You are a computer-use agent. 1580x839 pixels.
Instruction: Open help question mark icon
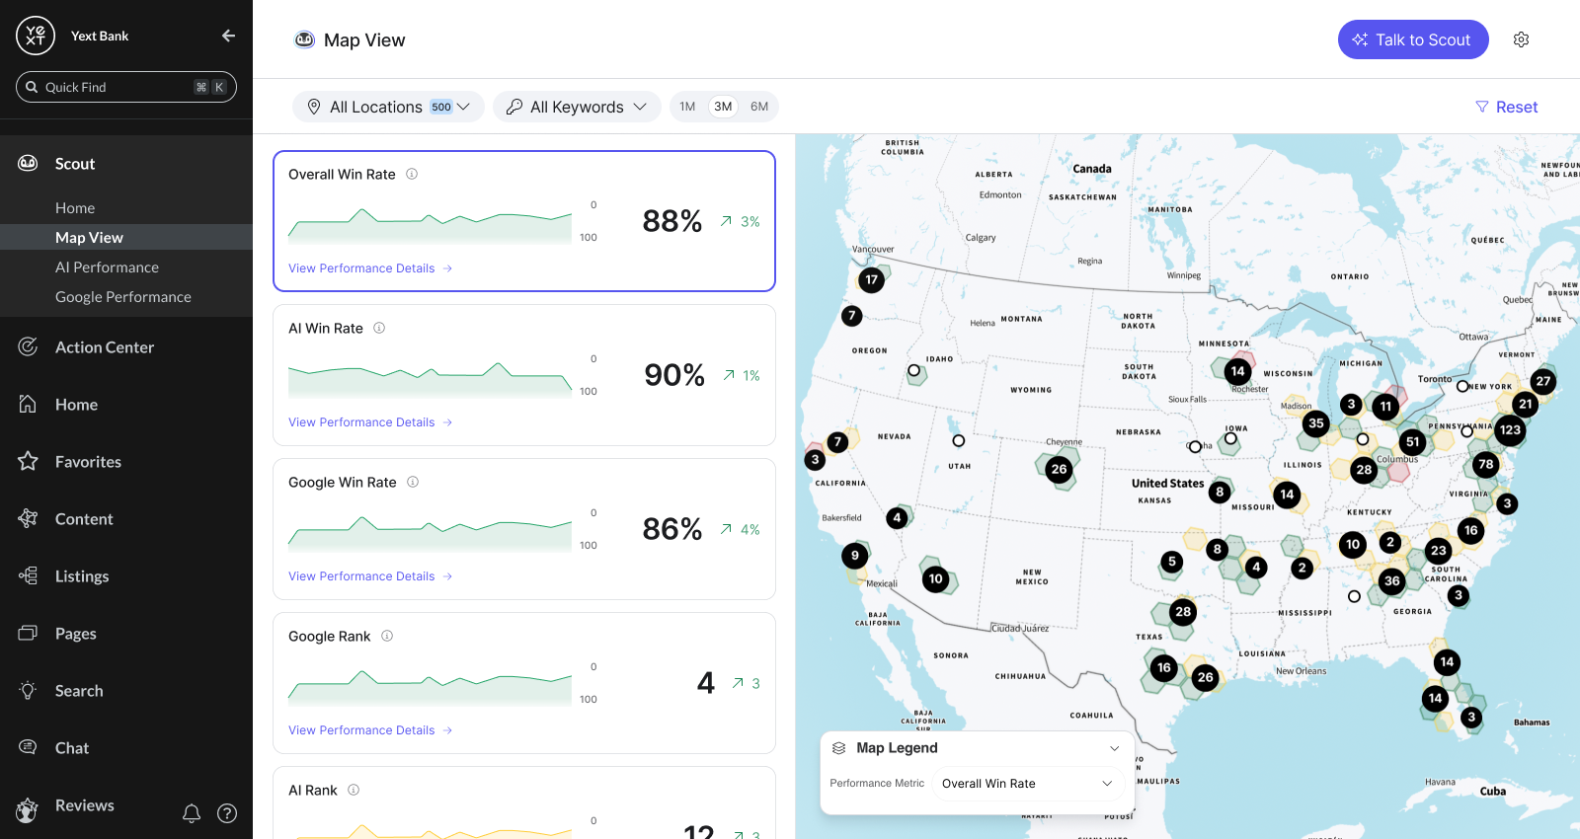pos(227,813)
